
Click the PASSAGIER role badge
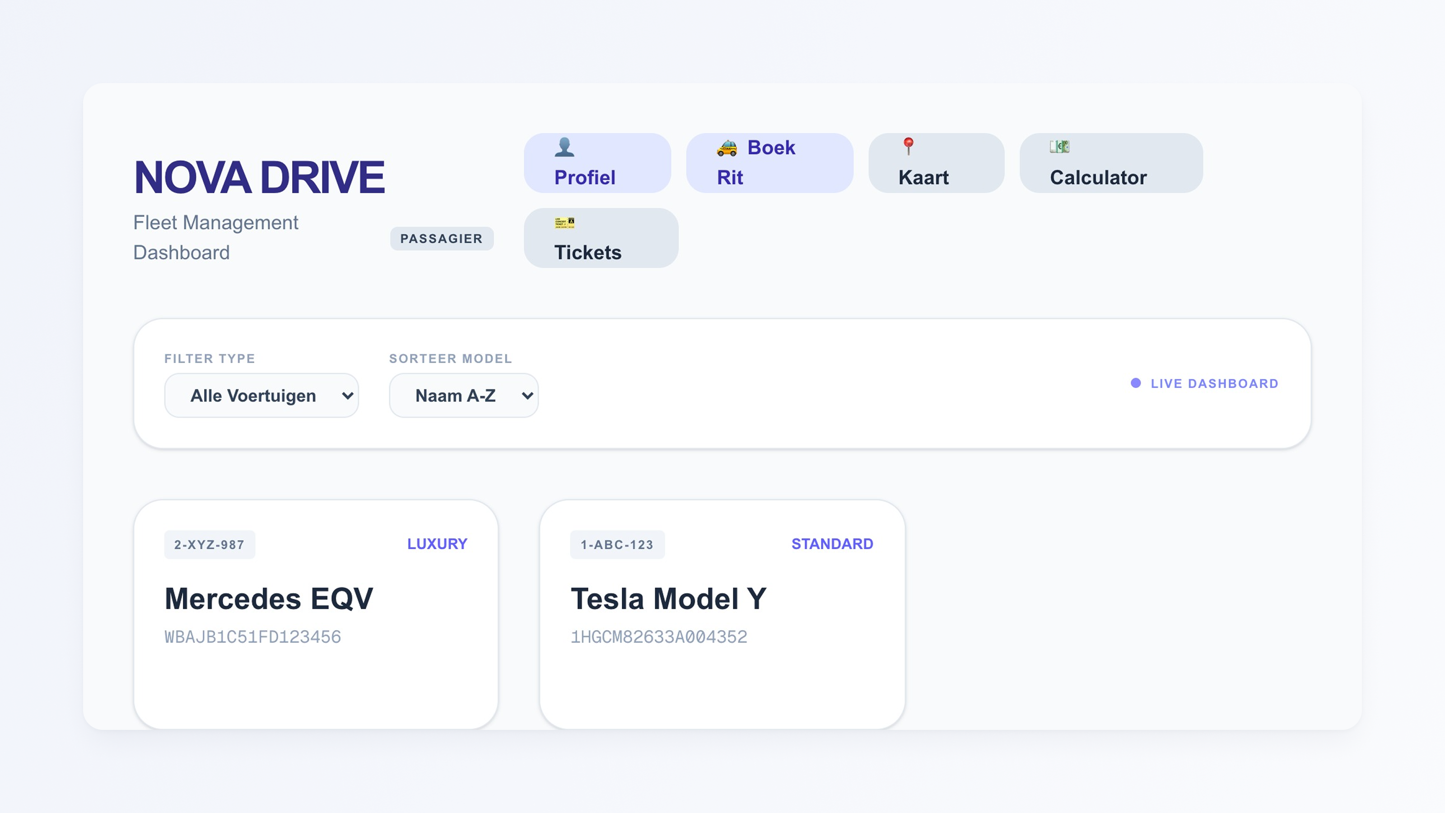coord(442,238)
